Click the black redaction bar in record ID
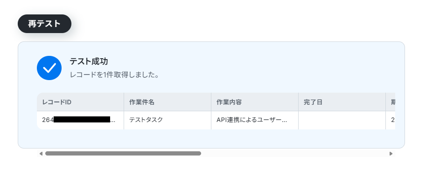Viewport: 426px width, 169px height. pyautogui.click(x=82, y=120)
